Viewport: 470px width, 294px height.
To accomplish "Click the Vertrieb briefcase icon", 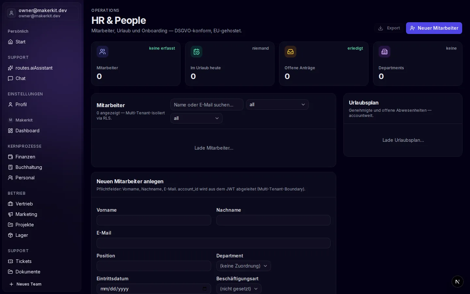I will tap(10, 204).
